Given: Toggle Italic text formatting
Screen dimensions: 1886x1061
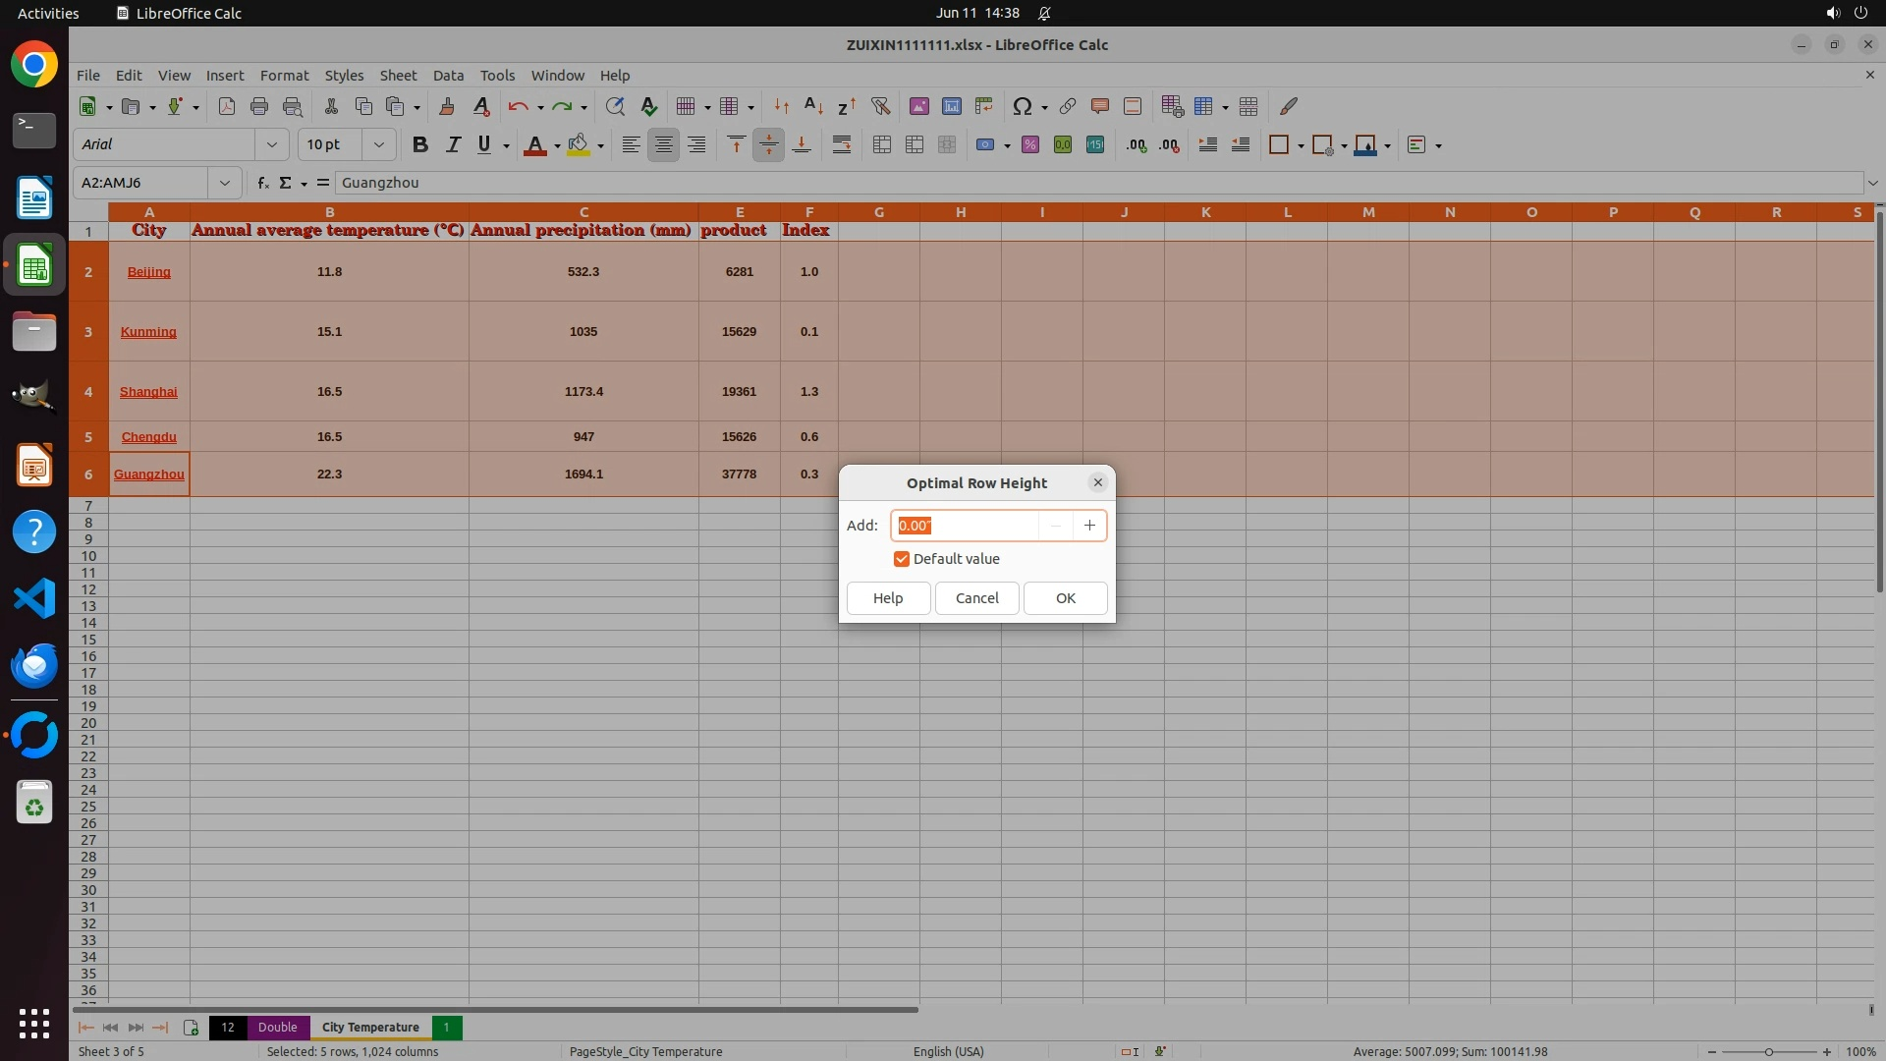Looking at the screenshot, I should coord(453,144).
